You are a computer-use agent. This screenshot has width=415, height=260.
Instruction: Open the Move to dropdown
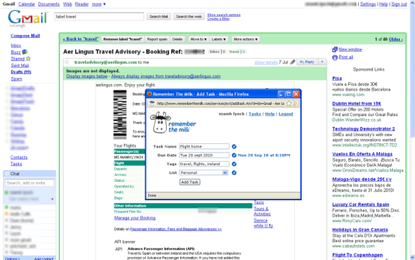198,39
